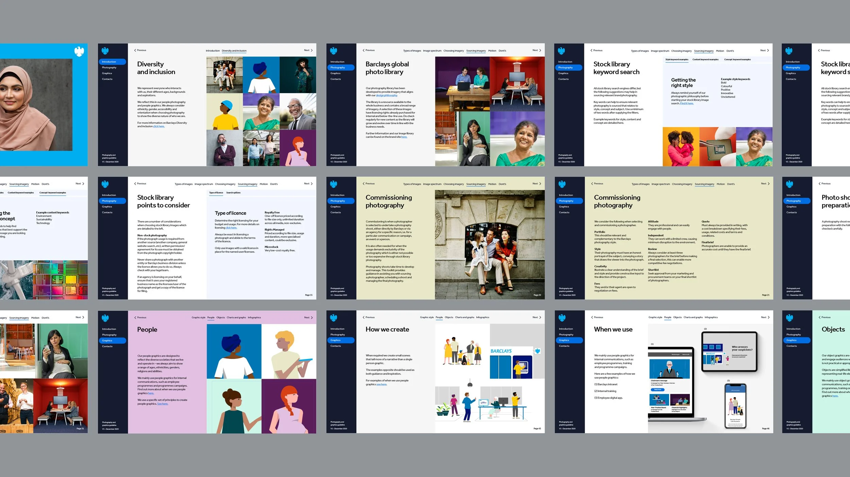The width and height of the screenshot is (850, 477).
Task: Click the 'click here' Diversity and inclusion link
Action: (x=159, y=126)
